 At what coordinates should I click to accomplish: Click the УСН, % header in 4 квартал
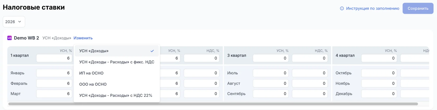(x=391, y=51)
